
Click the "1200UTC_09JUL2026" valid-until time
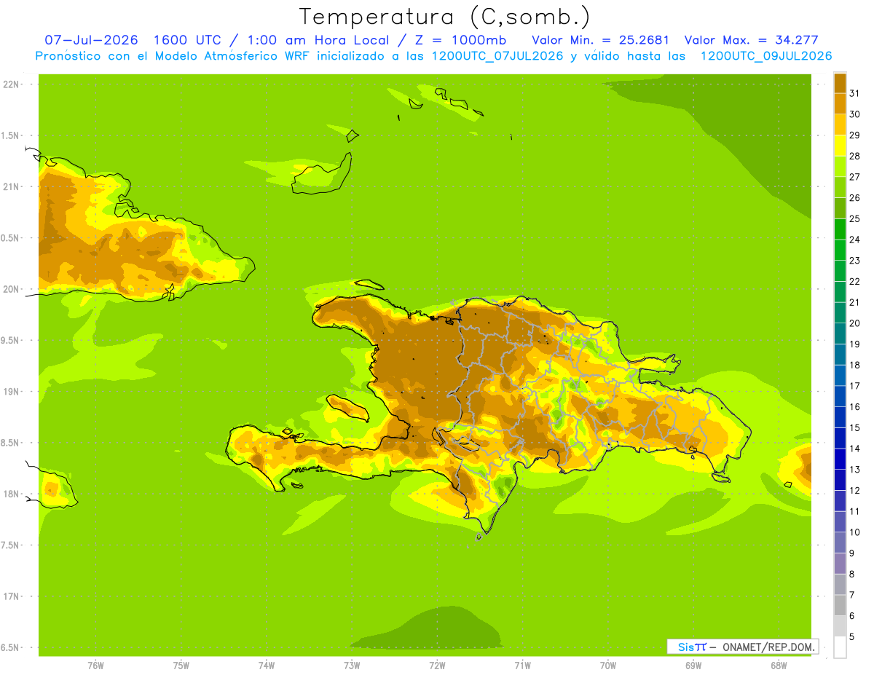(766, 56)
